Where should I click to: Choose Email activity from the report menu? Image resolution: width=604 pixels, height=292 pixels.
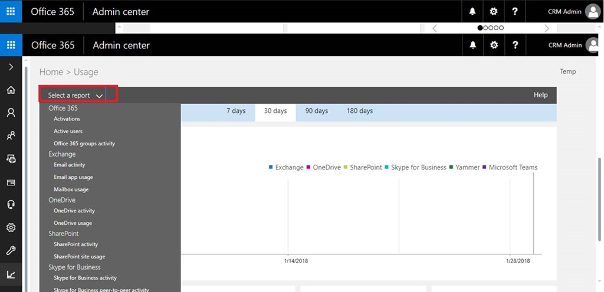tap(70, 165)
